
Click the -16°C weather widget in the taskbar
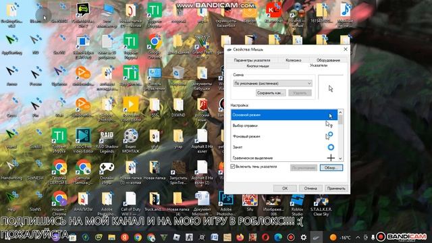click(341, 237)
